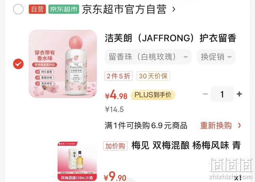Viewport: 255px width, 182px height.
Task: Decrease quantity with the minus button
Action: (x=205, y=94)
